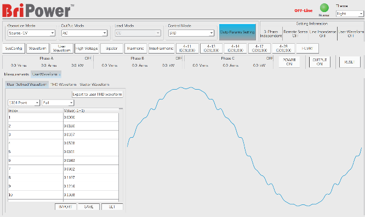Select the value cell 0.0000
The height and width of the screenshot is (217, 365).
tap(91, 118)
